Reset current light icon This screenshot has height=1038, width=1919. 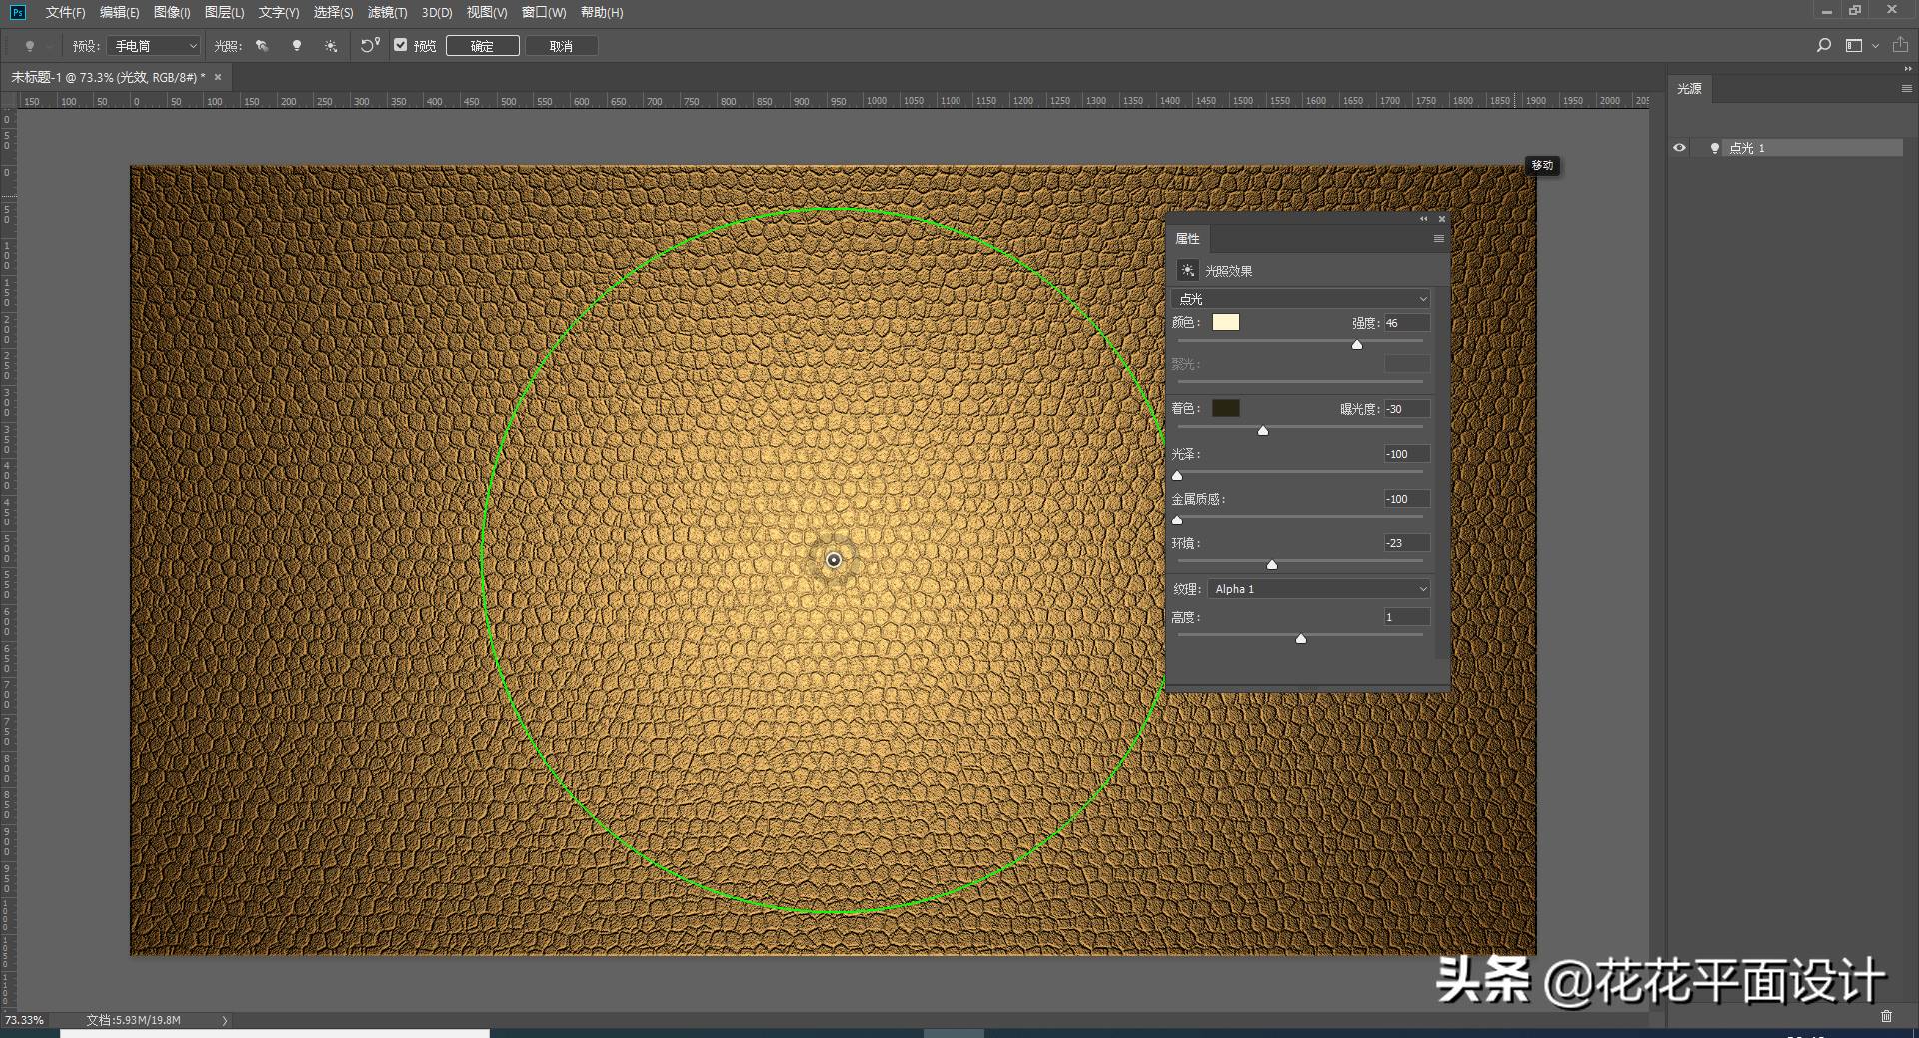[370, 45]
